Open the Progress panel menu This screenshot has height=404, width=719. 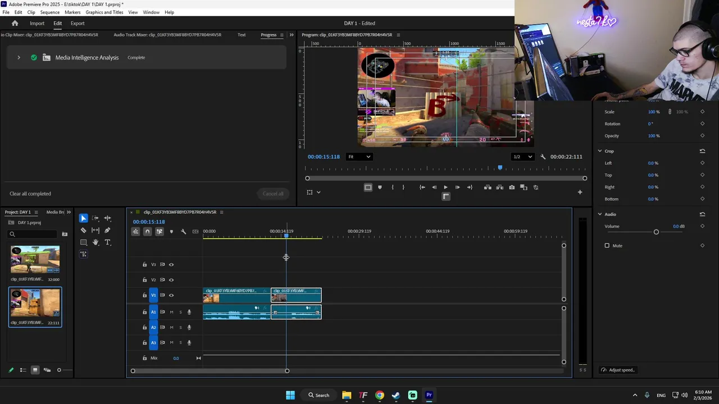coord(282,35)
